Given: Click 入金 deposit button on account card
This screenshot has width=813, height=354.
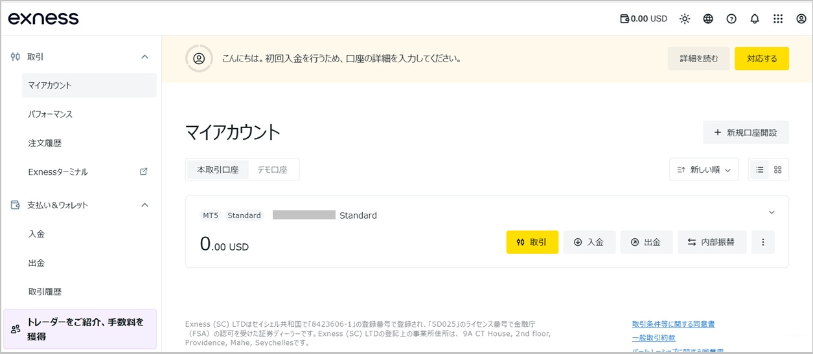Looking at the screenshot, I should (590, 242).
